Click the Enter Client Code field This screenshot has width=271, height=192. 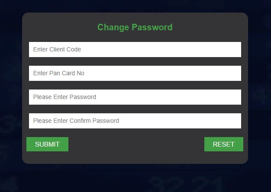tap(135, 49)
